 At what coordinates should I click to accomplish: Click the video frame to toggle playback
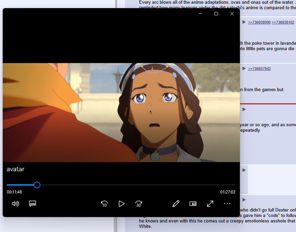point(121,113)
